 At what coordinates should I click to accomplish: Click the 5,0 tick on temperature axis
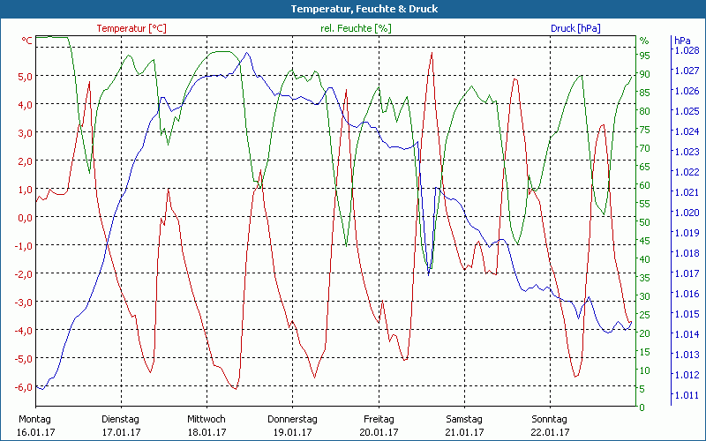[x=25, y=76]
